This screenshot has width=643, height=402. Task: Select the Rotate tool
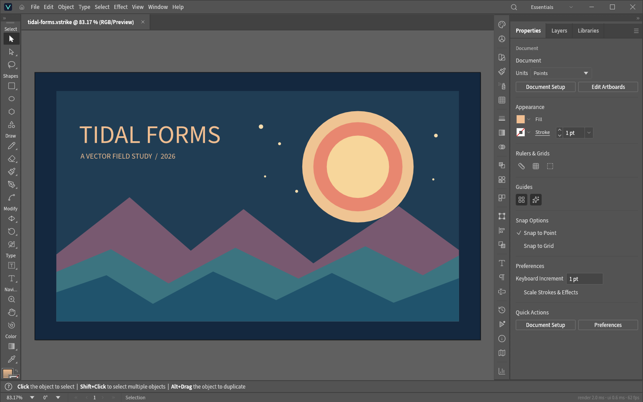click(x=11, y=231)
